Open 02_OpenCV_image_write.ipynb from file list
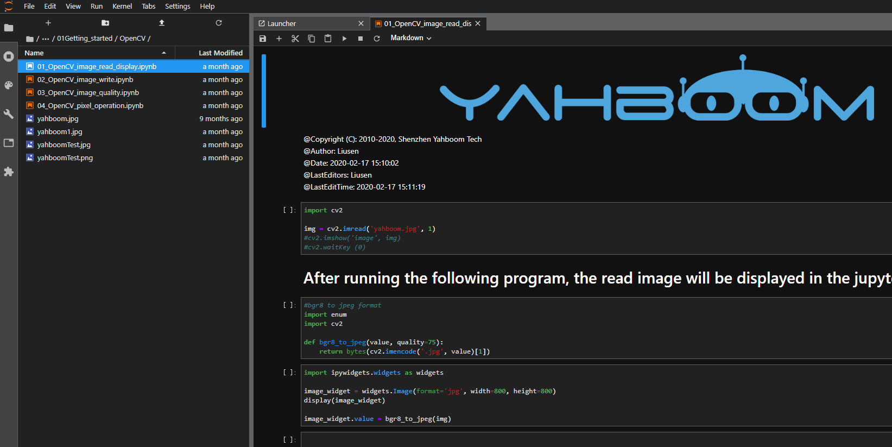 pyautogui.click(x=85, y=80)
